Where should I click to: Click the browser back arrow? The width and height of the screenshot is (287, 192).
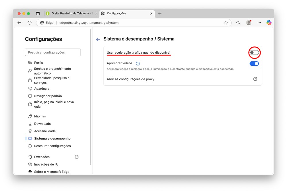pos(20,23)
